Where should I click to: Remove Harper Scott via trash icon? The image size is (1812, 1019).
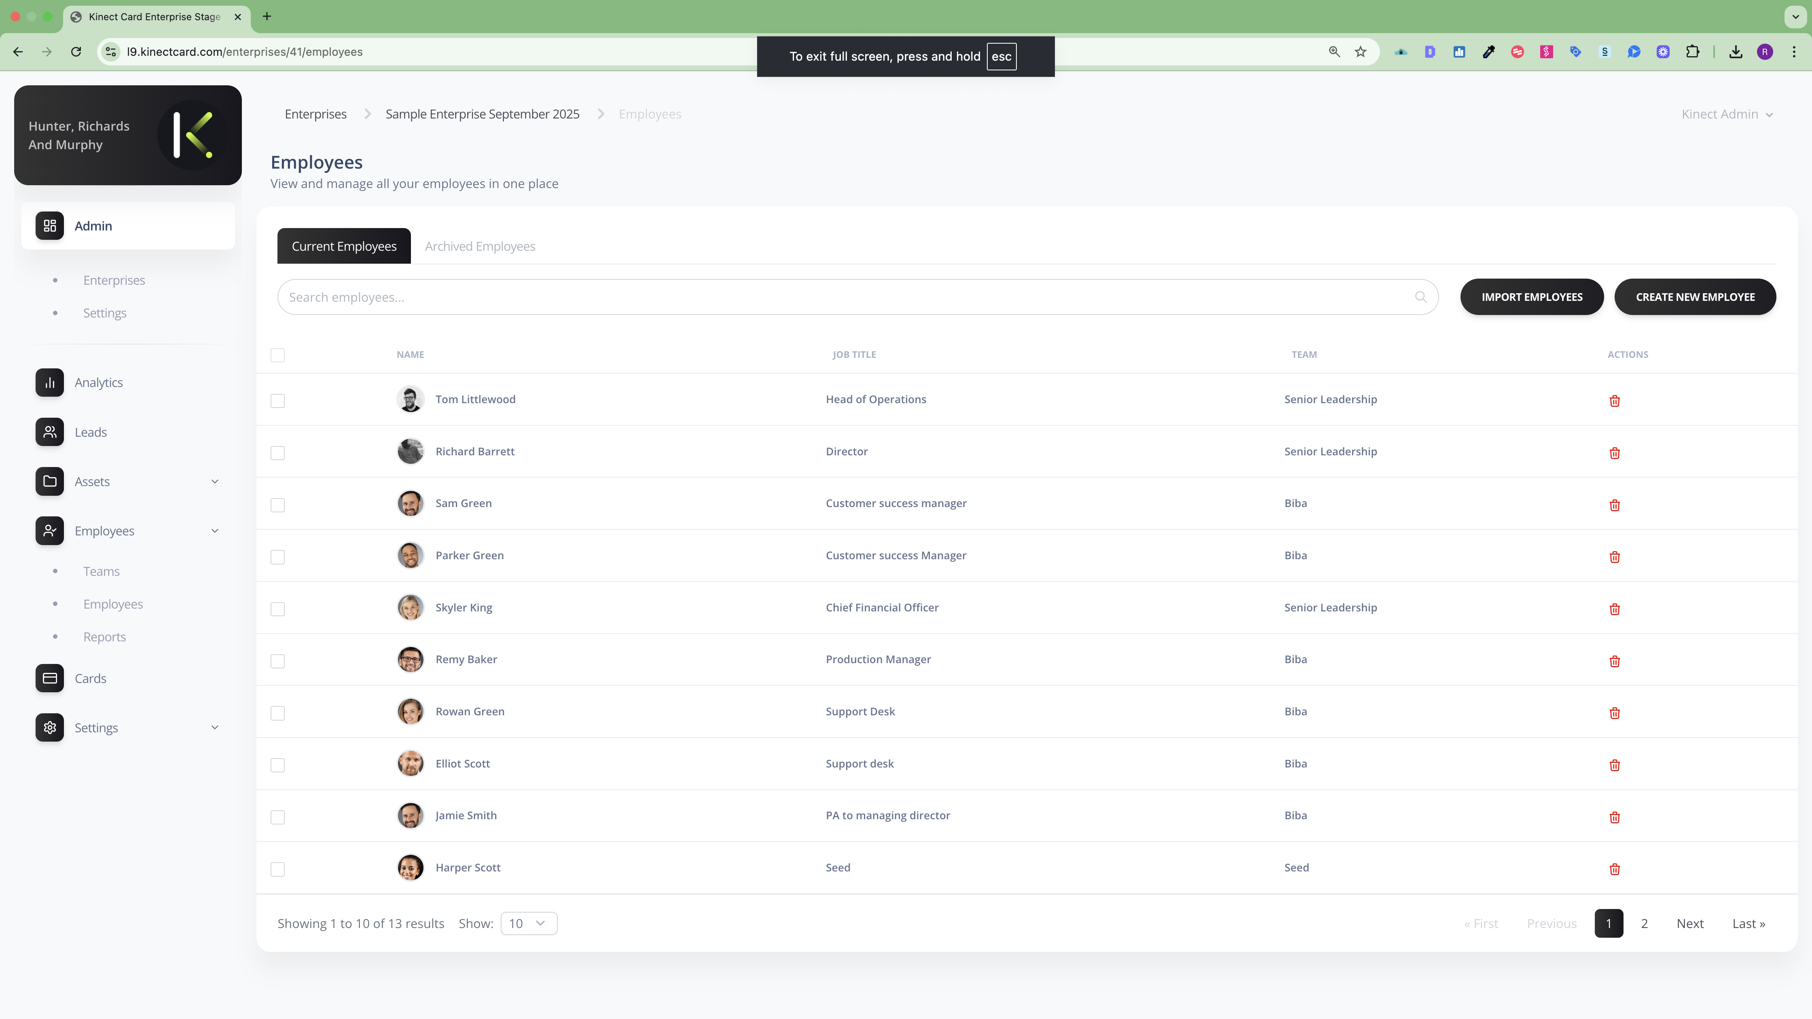(1614, 869)
